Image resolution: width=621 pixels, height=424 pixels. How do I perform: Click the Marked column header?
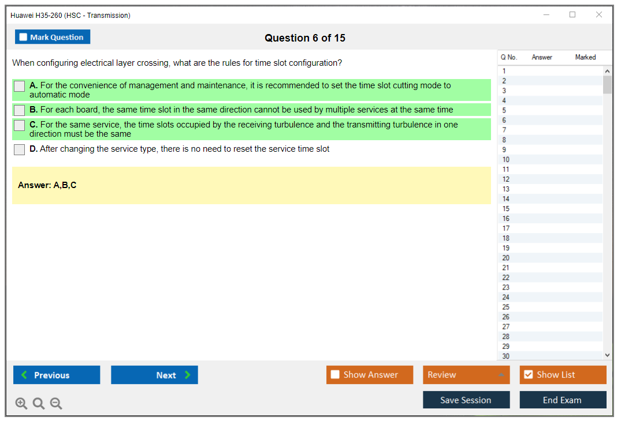[x=585, y=57]
